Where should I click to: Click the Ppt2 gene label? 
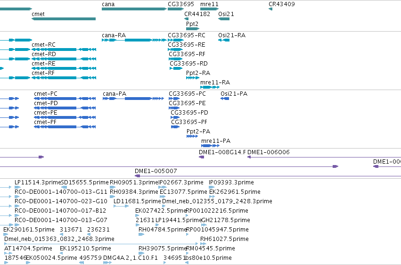[x=192, y=24]
